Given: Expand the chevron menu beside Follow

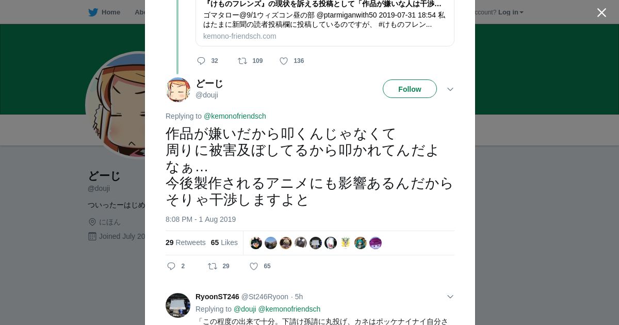Looking at the screenshot, I should pos(450,89).
